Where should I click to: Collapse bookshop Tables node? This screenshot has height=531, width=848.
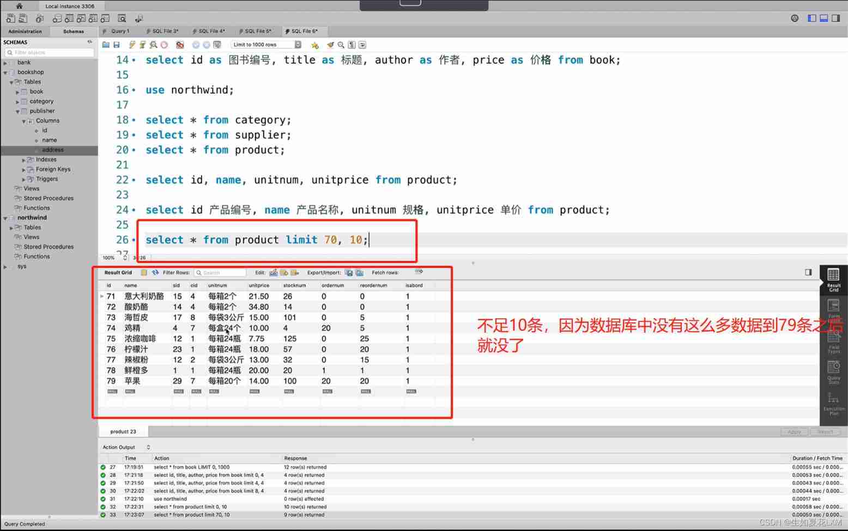click(11, 83)
